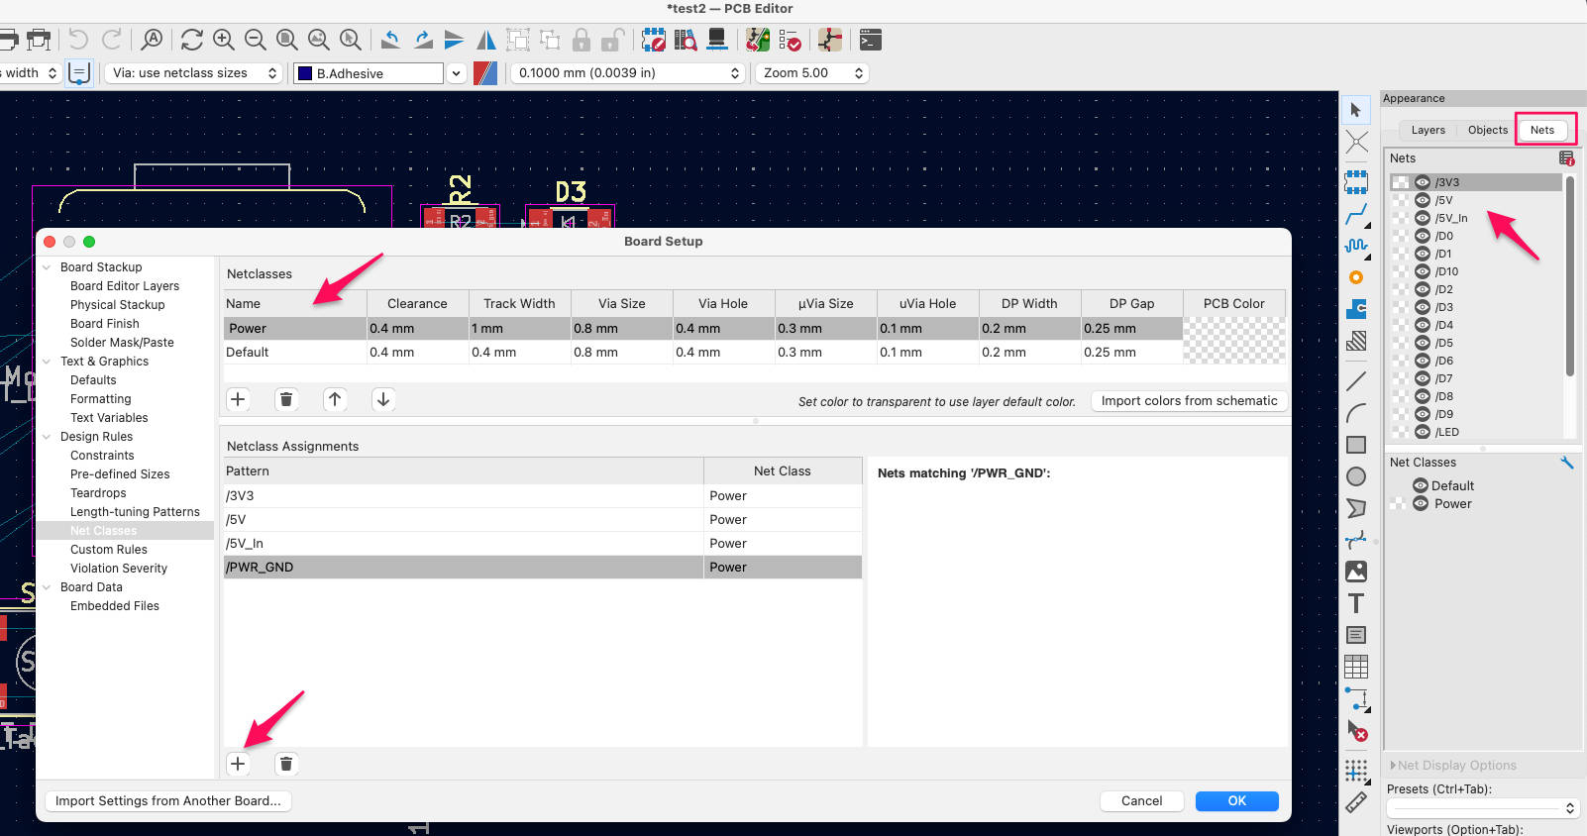The width and height of the screenshot is (1587, 836).
Task: Add a new netclass assignment pattern
Action: [x=238, y=764]
